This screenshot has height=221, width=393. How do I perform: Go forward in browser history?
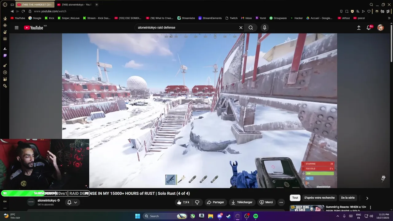tap(18, 11)
